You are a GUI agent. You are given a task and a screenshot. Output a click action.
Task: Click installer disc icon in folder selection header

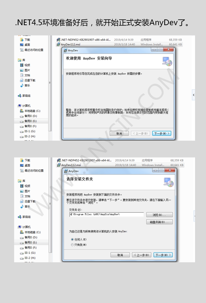point(168,182)
